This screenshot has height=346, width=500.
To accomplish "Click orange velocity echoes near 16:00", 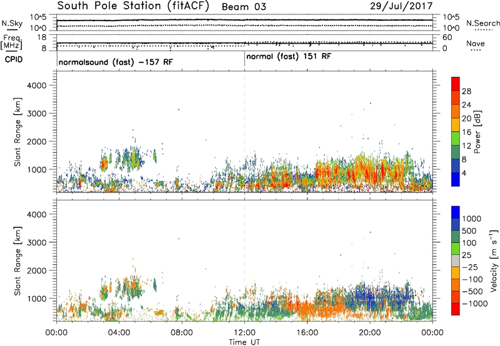I will 307,309.
